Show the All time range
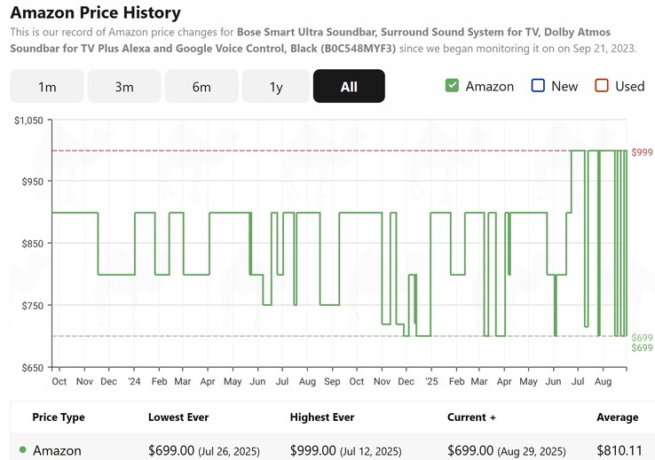The image size is (655, 460). click(349, 86)
